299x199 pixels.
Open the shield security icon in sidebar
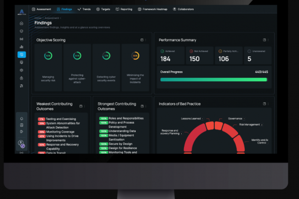[22, 31]
